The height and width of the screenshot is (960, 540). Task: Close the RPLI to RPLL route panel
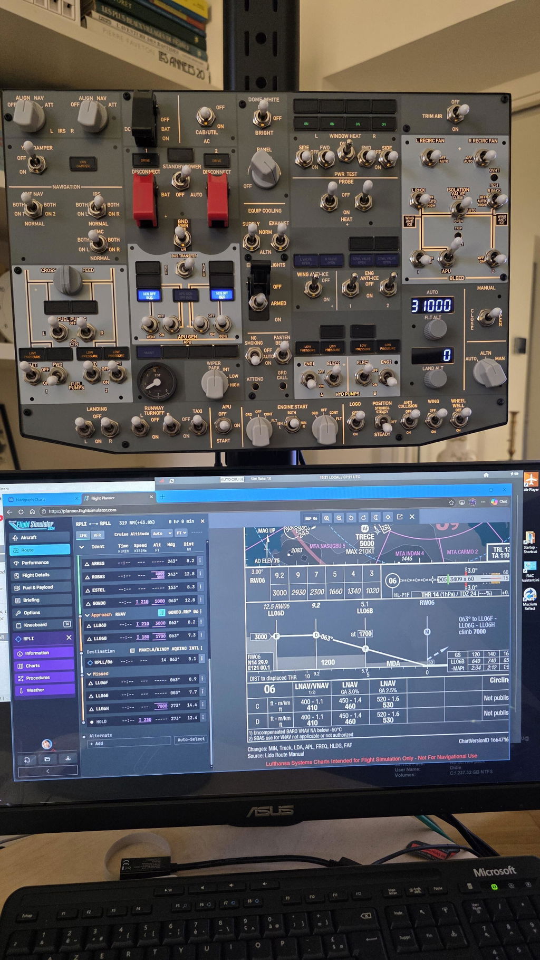tap(202, 521)
